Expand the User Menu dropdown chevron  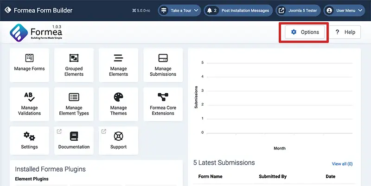click(360, 11)
